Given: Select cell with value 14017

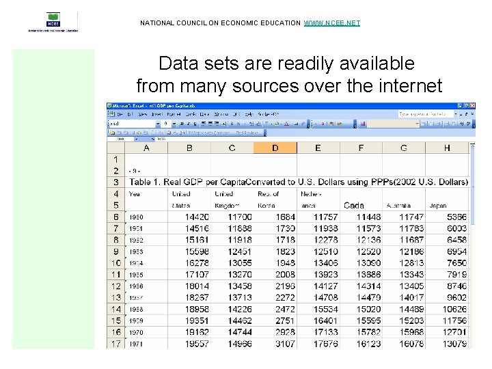Looking at the screenshot, I should [404, 297].
